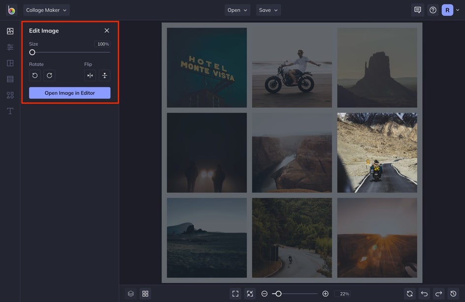
Task: Open the Graphics shapes sidebar icon
Action: 10,95
